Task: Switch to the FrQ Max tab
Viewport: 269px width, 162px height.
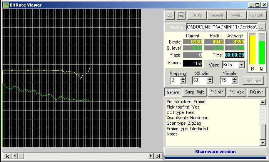Action: [x=237, y=92]
